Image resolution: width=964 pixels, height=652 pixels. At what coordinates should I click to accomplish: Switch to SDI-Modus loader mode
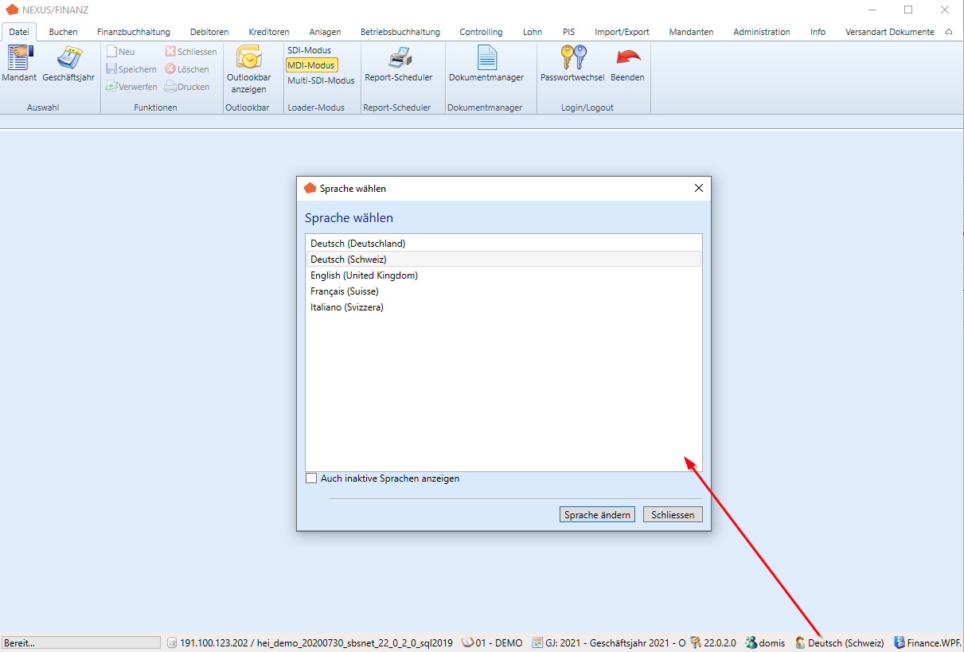point(309,50)
